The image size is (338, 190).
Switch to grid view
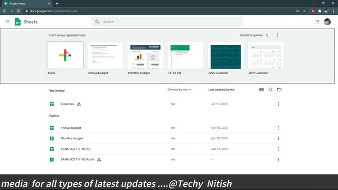[261, 90]
